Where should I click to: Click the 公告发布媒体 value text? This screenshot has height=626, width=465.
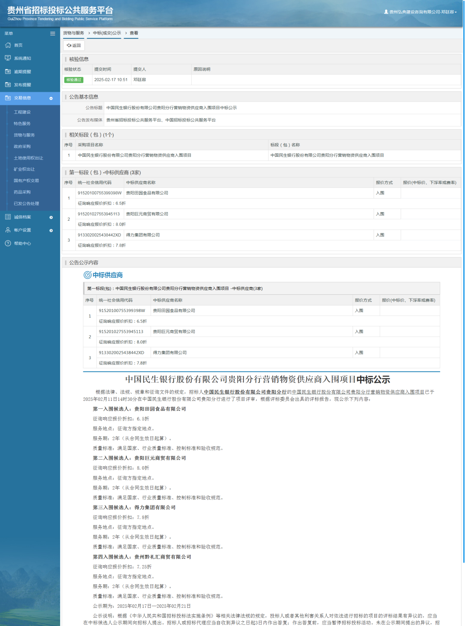pyautogui.click(x=161, y=120)
